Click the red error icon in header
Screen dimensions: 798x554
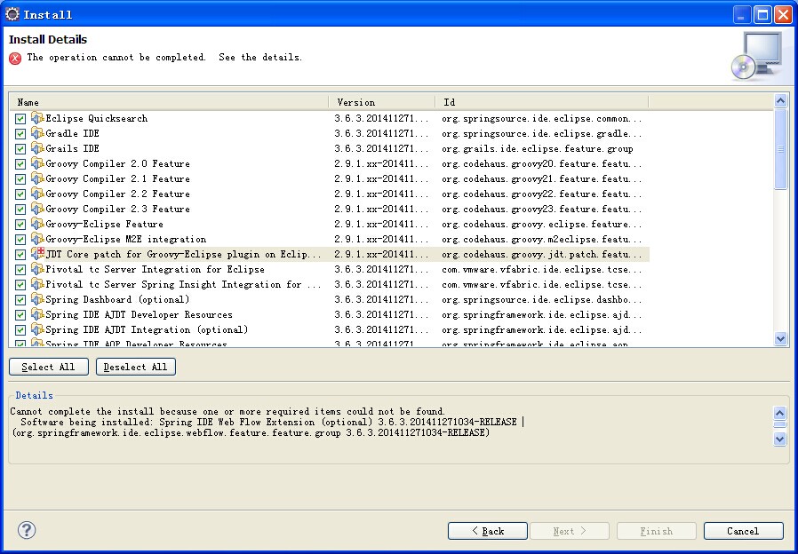[15, 59]
